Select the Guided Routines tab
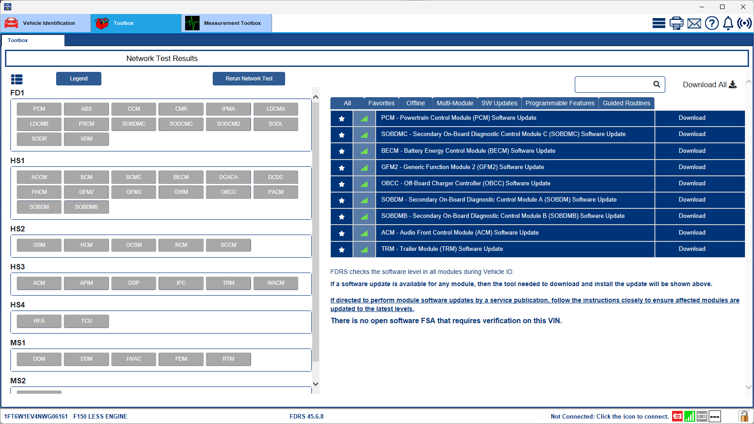754x424 pixels. coord(626,103)
